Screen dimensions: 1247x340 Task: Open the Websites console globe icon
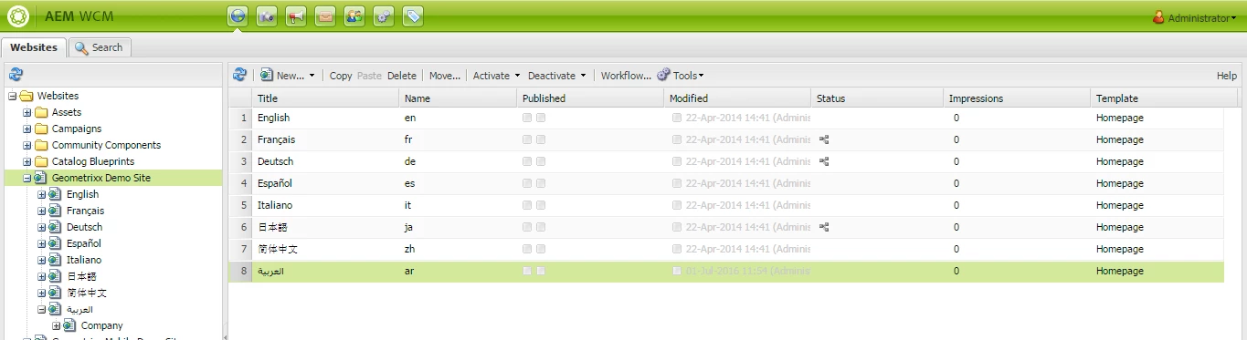click(238, 16)
